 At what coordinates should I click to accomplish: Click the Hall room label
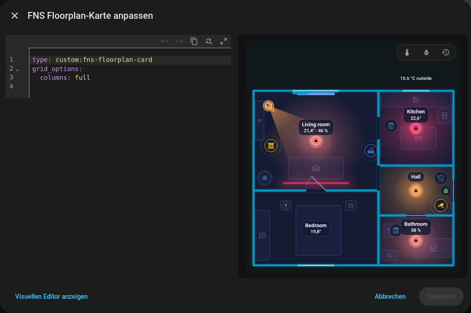(x=416, y=177)
